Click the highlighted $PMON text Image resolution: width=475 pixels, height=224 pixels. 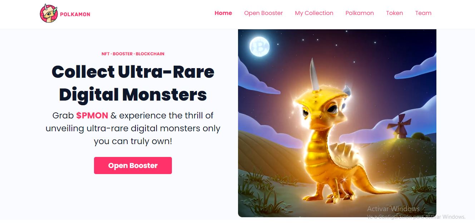(92, 116)
